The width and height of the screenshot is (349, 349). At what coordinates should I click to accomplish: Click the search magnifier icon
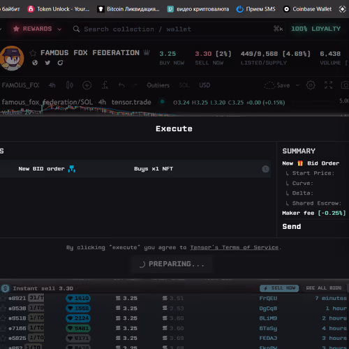click(x=76, y=29)
